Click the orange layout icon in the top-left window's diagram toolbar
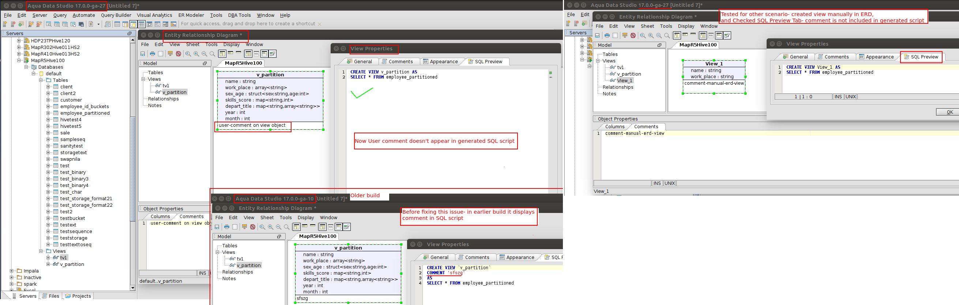The height and width of the screenshot is (305, 959). (170, 54)
